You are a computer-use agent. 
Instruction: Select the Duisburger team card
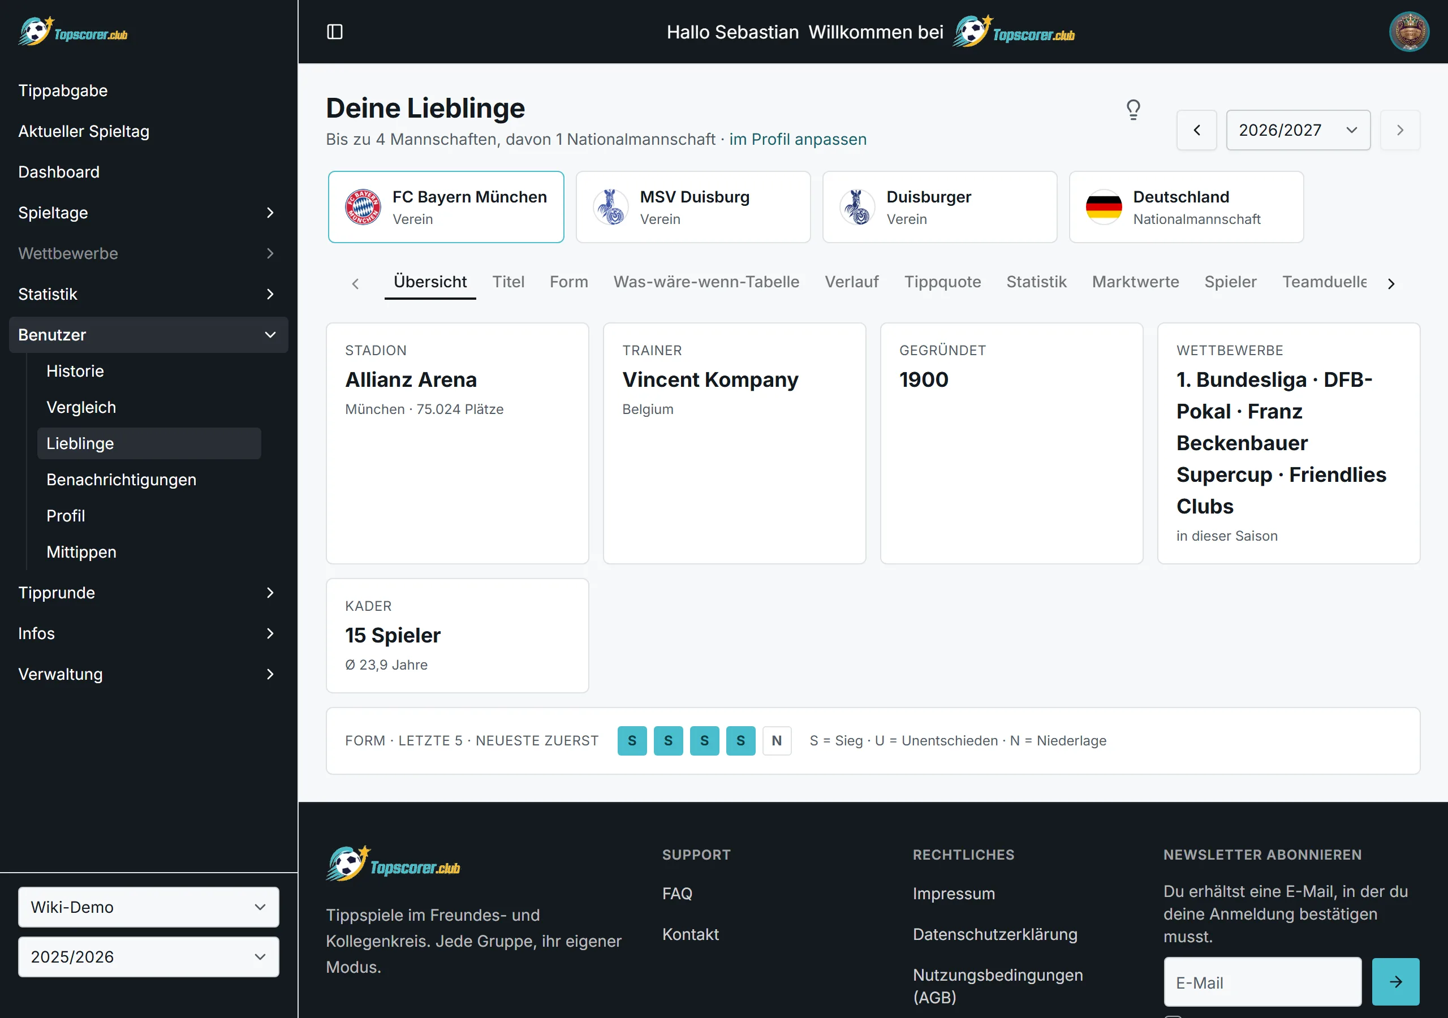(x=939, y=207)
